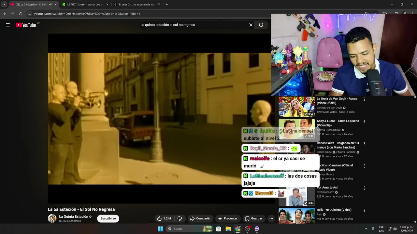This screenshot has height=234, width=417.
Task: Open Caraluna Official Music Video title
Action: (336, 167)
